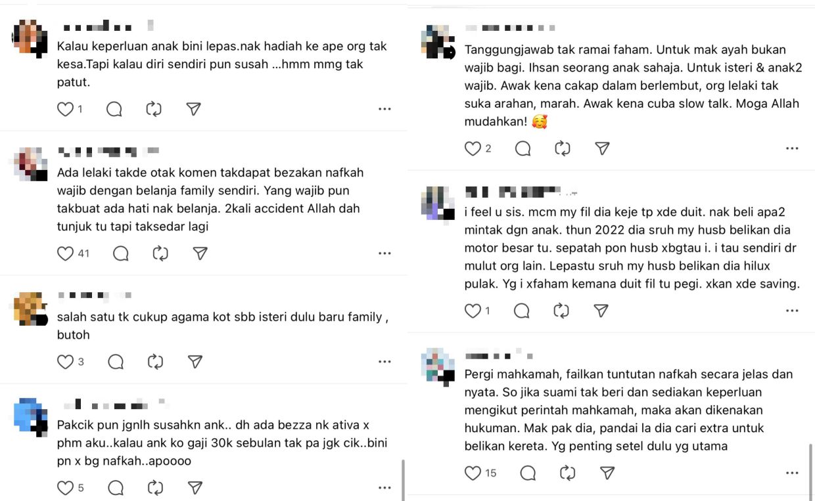Like the "Ada lelaki takde otak" comment
The height and width of the screenshot is (501, 815).
[65, 253]
